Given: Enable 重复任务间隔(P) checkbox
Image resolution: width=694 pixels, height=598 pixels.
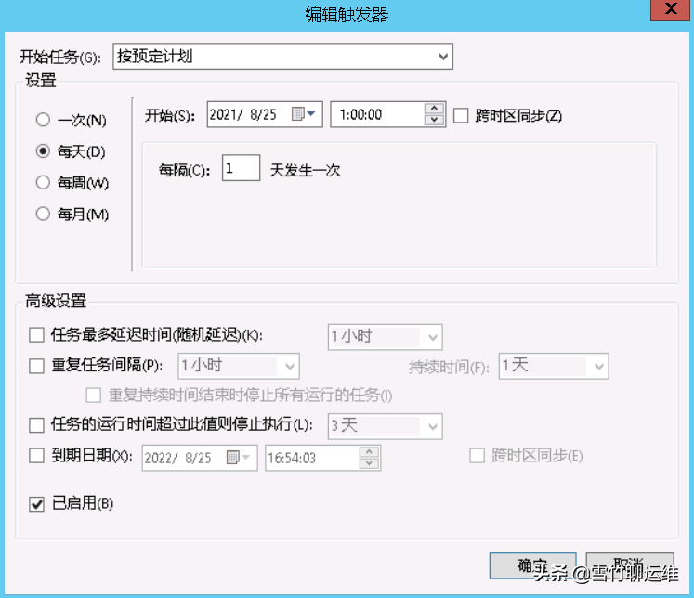Looking at the screenshot, I should point(36,366).
